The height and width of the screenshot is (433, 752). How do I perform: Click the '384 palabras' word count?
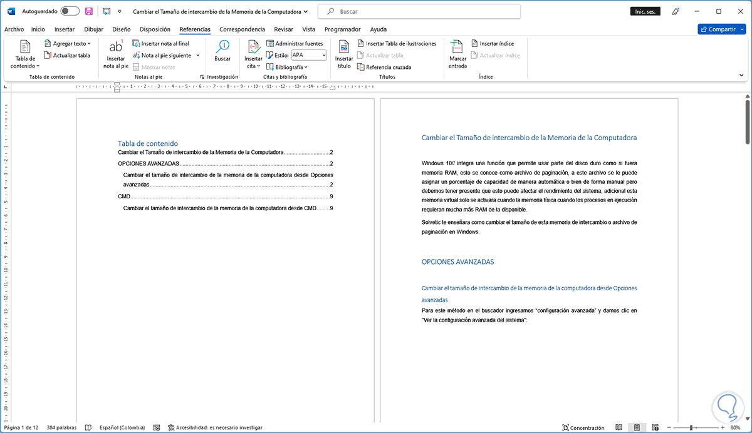(61, 427)
